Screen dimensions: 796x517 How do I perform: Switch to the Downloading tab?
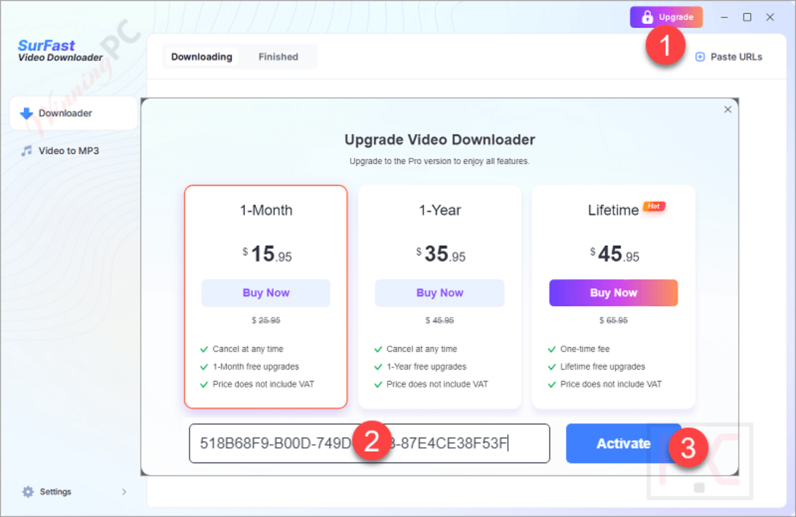(x=202, y=57)
